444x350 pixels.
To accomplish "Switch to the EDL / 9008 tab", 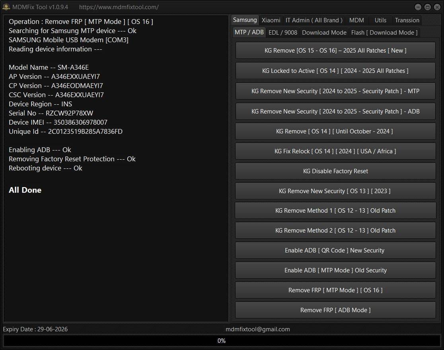I will point(283,33).
